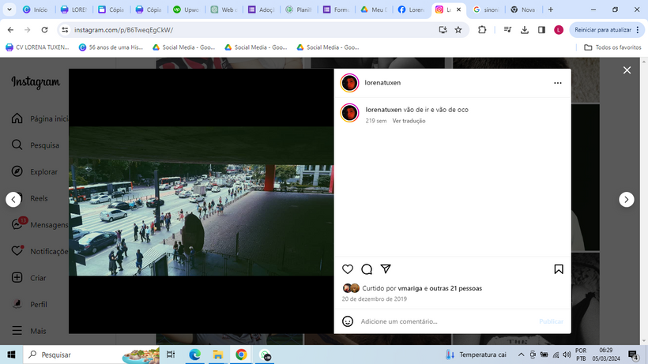Open Perfil in Instagram sidebar
648x364 pixels.
[x=29, y=304]
